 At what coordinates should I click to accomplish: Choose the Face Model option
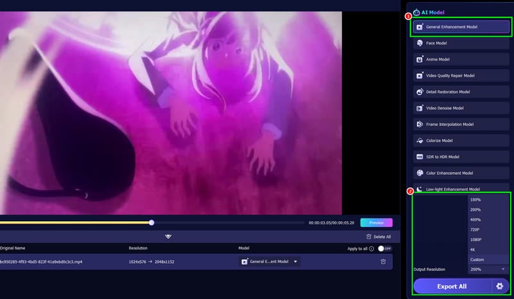461,43
